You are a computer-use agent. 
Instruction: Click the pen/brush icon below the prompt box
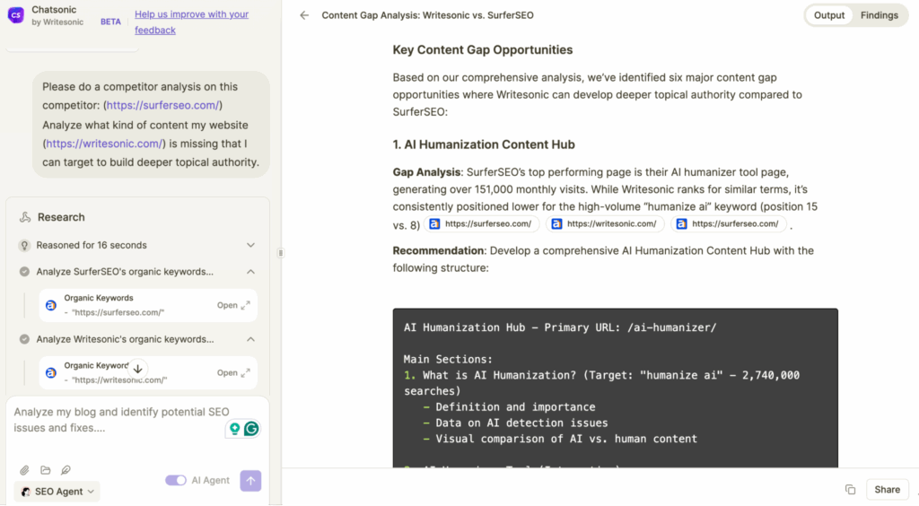(x=66, y=470)
